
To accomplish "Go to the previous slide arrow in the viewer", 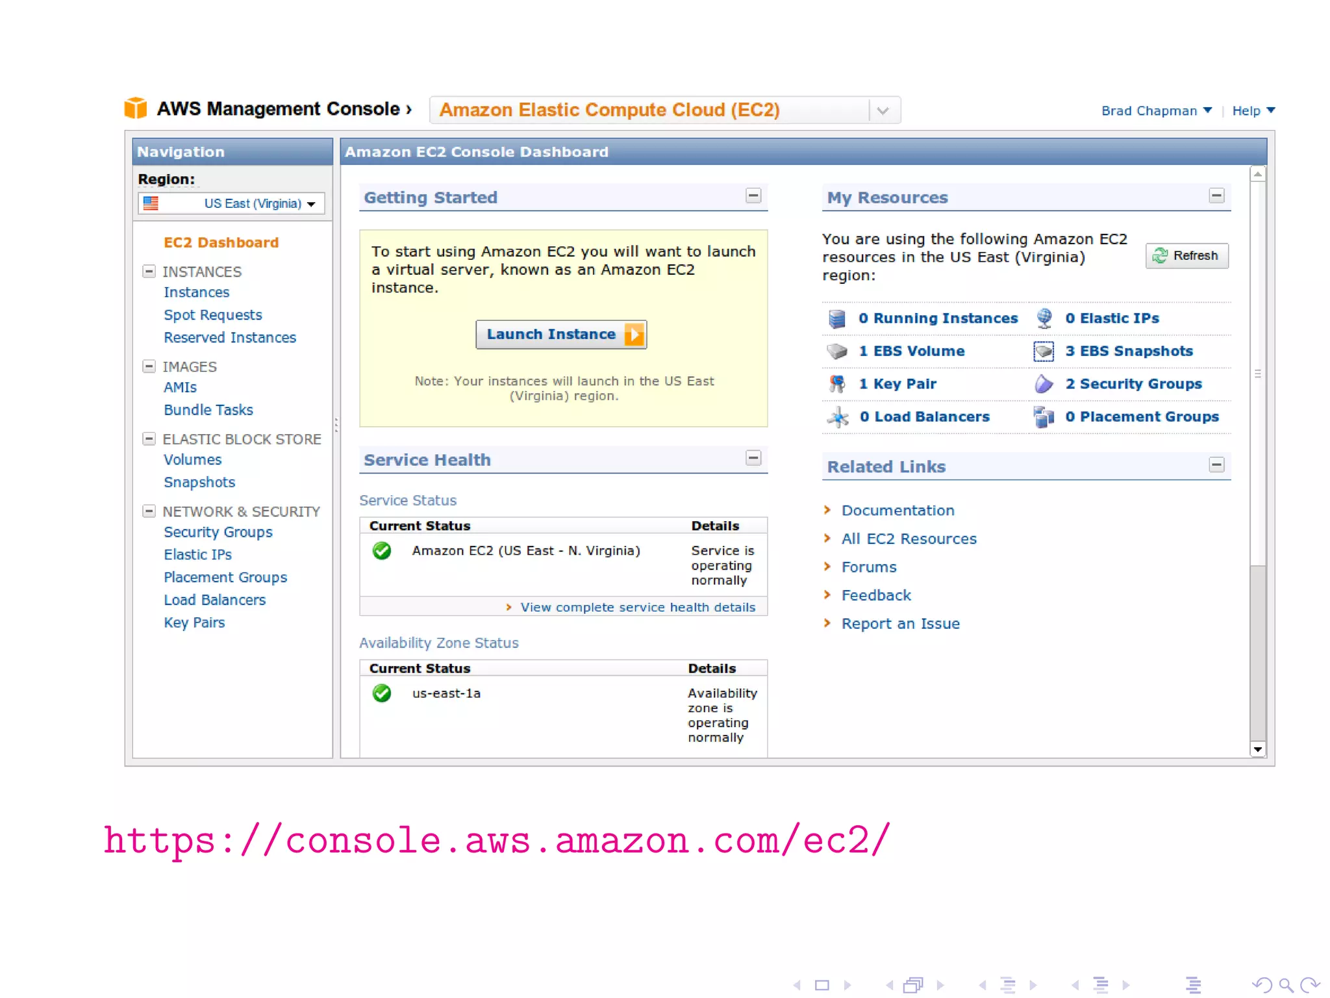I will click(797, 985).
